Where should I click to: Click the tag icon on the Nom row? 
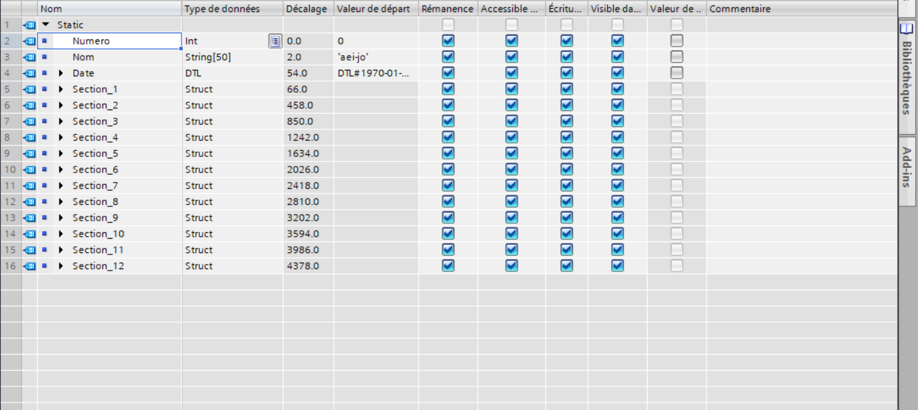coord(29,58)
